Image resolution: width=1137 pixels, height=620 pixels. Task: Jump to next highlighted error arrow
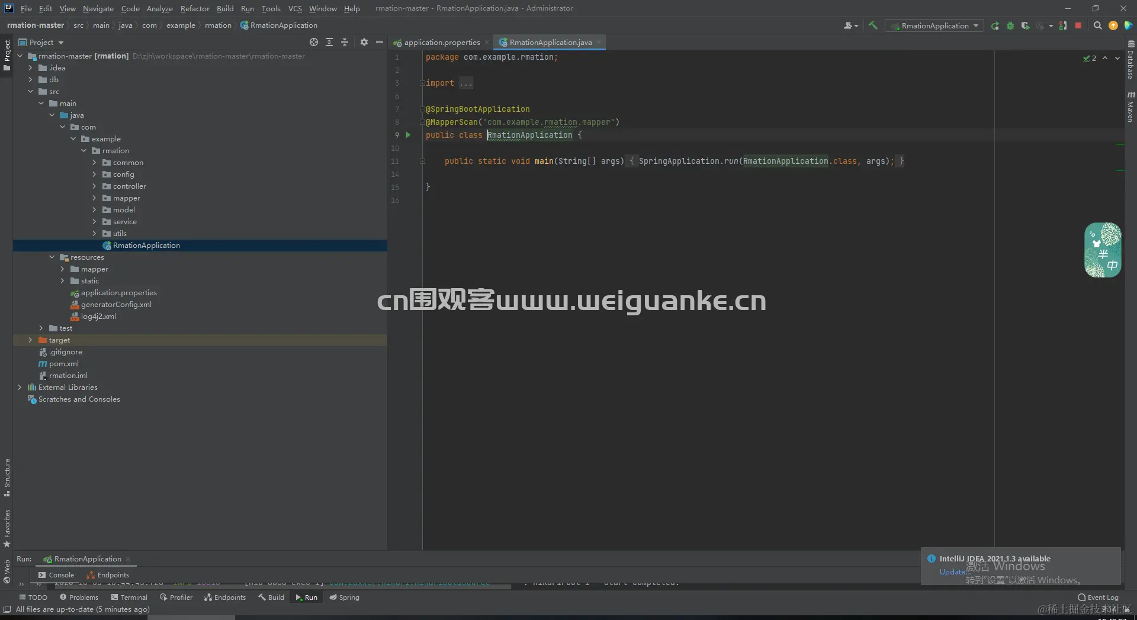click(x=1117, y=58)
